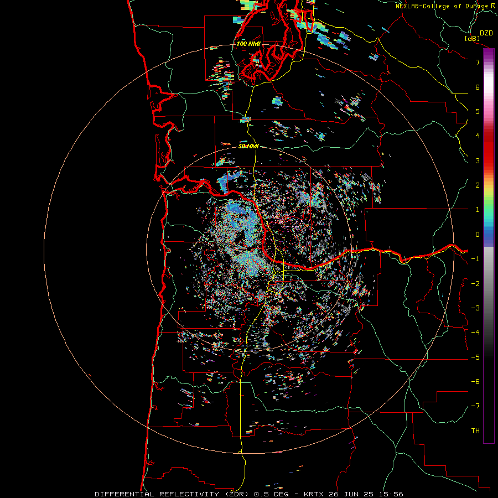Click the "-5" value on color scale

[x=475, y=357]
